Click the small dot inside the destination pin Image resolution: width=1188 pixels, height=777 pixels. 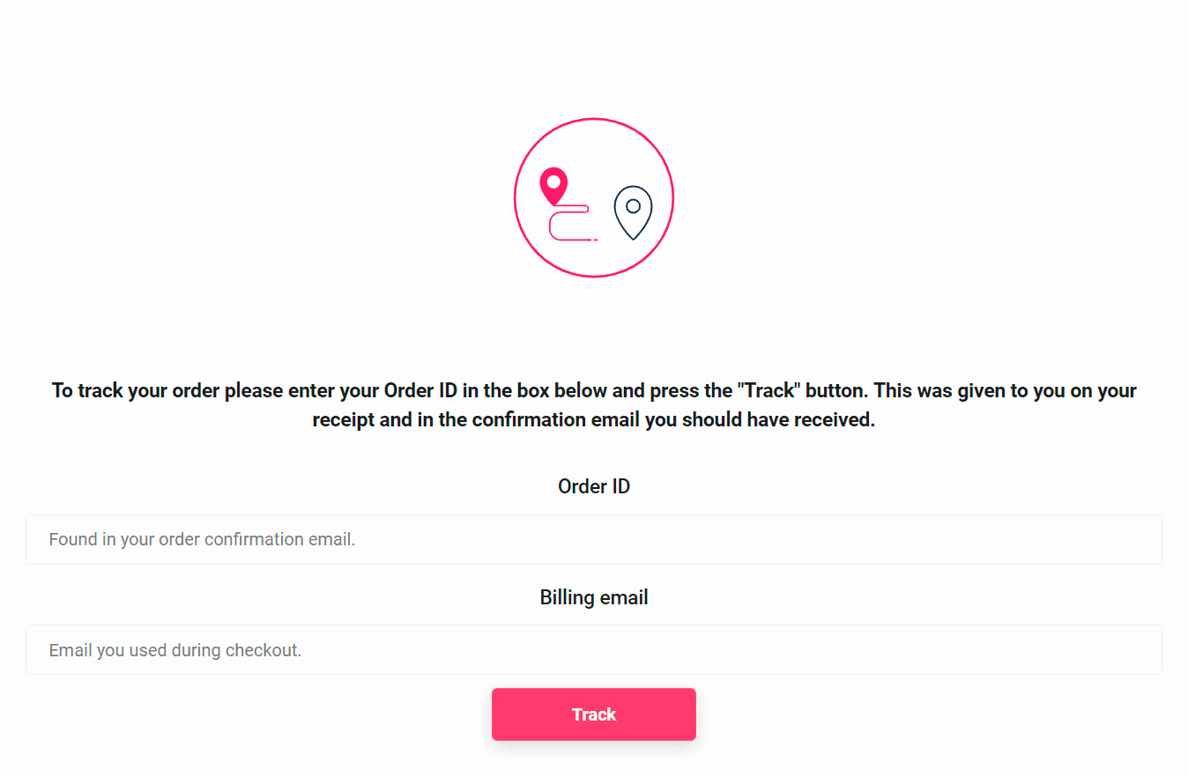click(633, 207)
